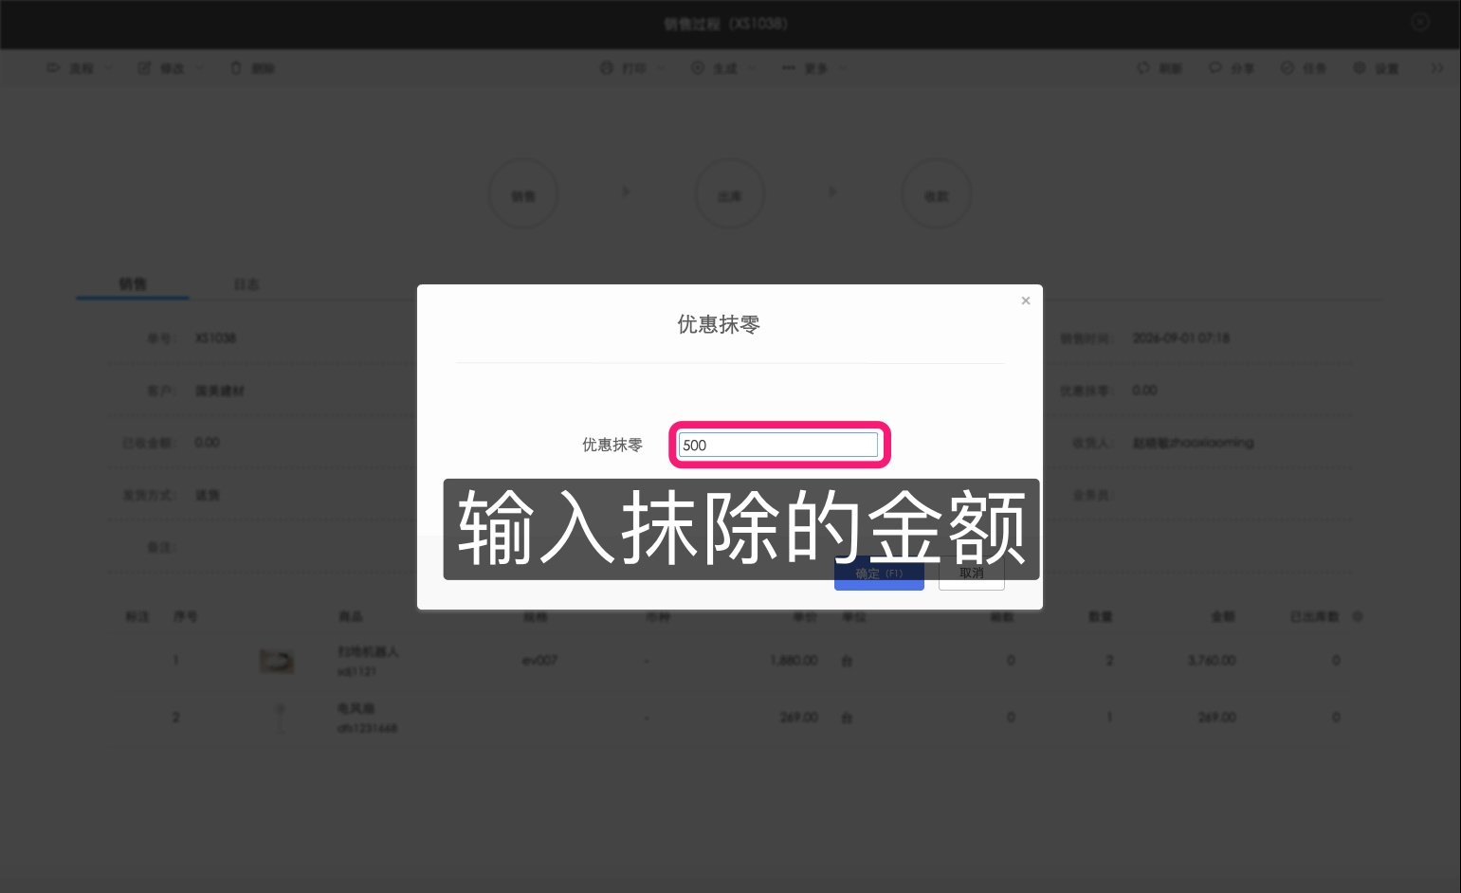Expand the 更多 more options menu
The width and height of the screenshot is (1461, 893).
pos(815,68)
